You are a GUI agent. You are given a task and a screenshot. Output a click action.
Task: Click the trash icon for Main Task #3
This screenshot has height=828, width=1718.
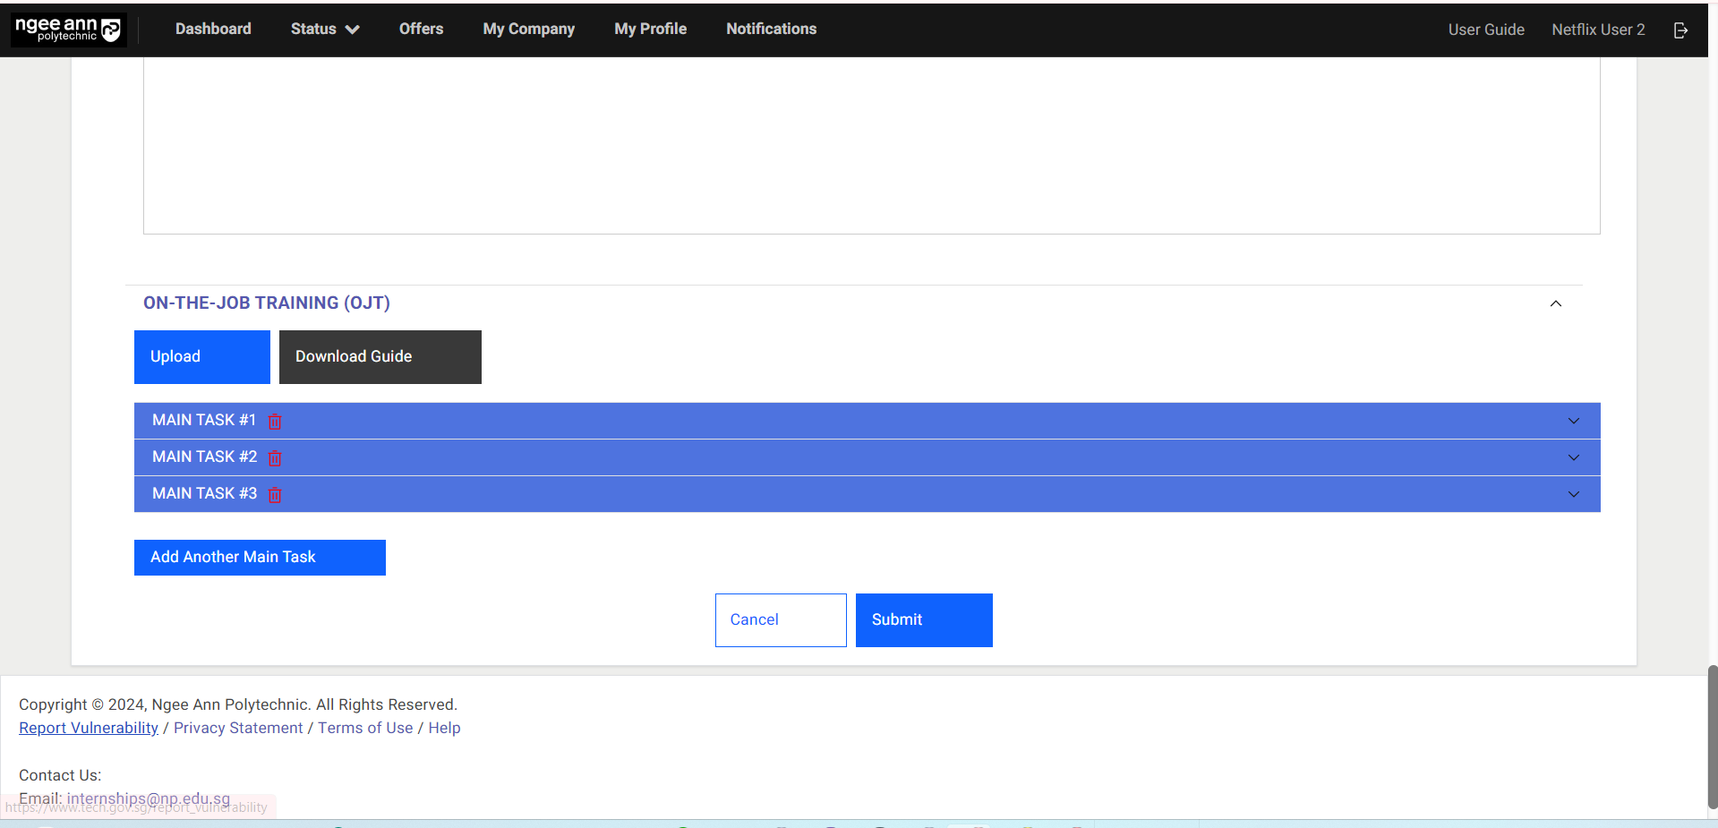275,495
